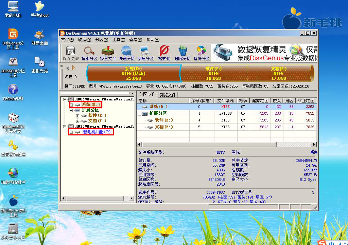Open the Search Partitions (搜索分区) tool
Image resolution: width=348 pixels, height=245 pixels.
89,53
